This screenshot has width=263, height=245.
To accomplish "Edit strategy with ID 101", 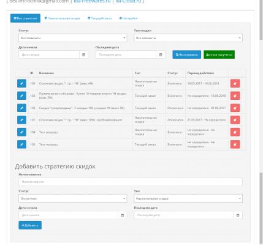I will pyautogui.click(x=21, y=120).
